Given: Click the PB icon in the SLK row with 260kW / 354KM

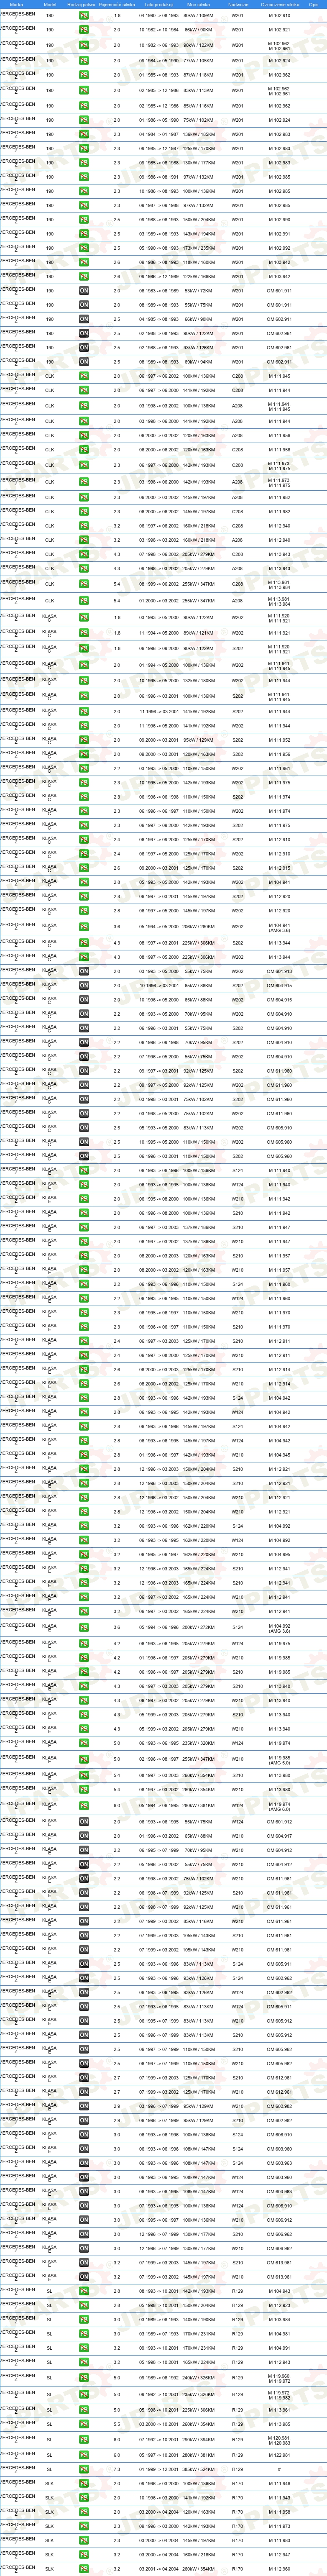Looking at the screenshot, I should [x=84, y=2569].
